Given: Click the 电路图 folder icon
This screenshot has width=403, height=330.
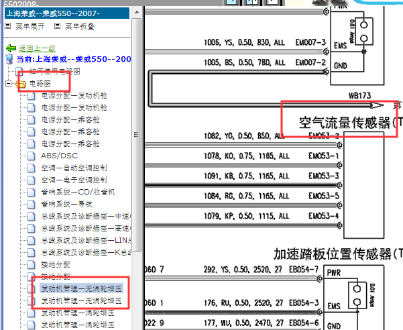Looking at the screenshot, I should (21, 84).
